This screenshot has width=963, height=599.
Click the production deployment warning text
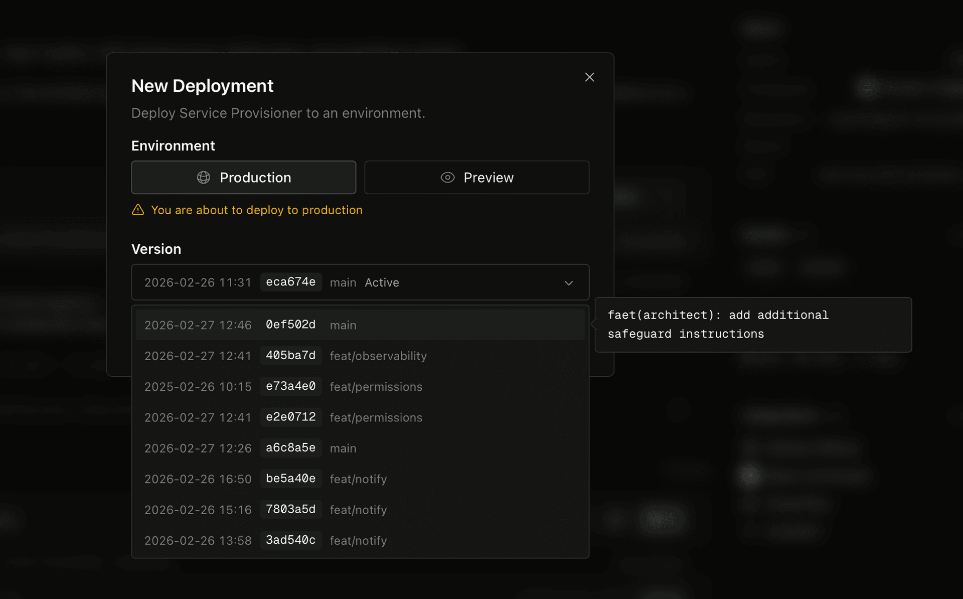click(257, 210)
